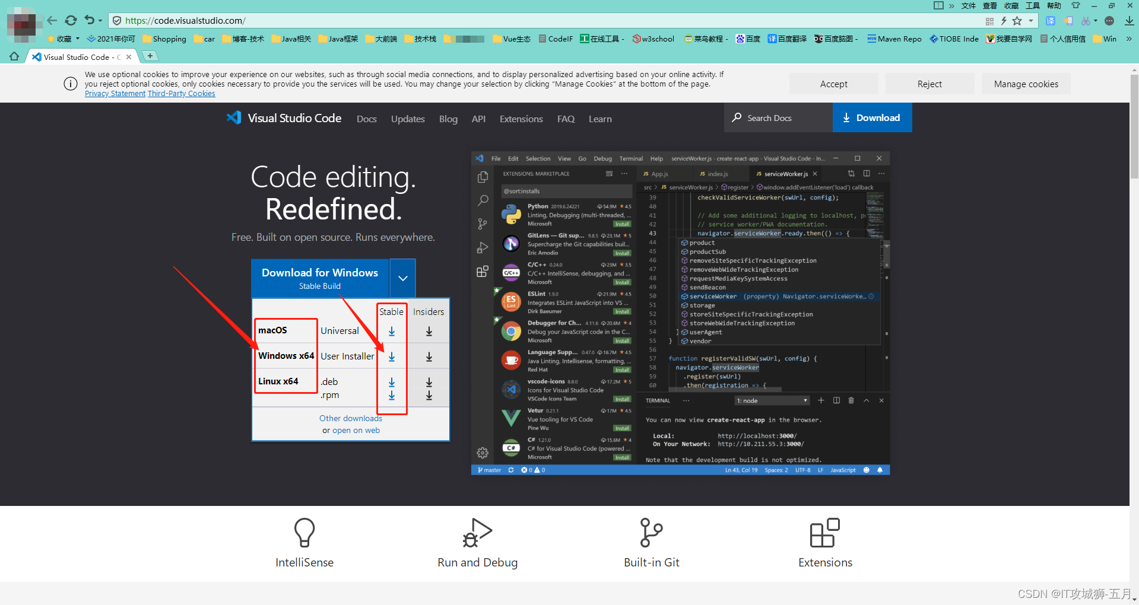Viewport: 1139px width, 605px height.
Task: Click the lightning speed-mode icon in the address bar
Action: click(x=1004, y=21)
